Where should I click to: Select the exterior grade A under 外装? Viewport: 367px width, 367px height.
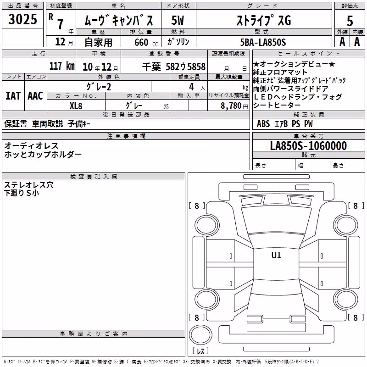click(342, 42)
